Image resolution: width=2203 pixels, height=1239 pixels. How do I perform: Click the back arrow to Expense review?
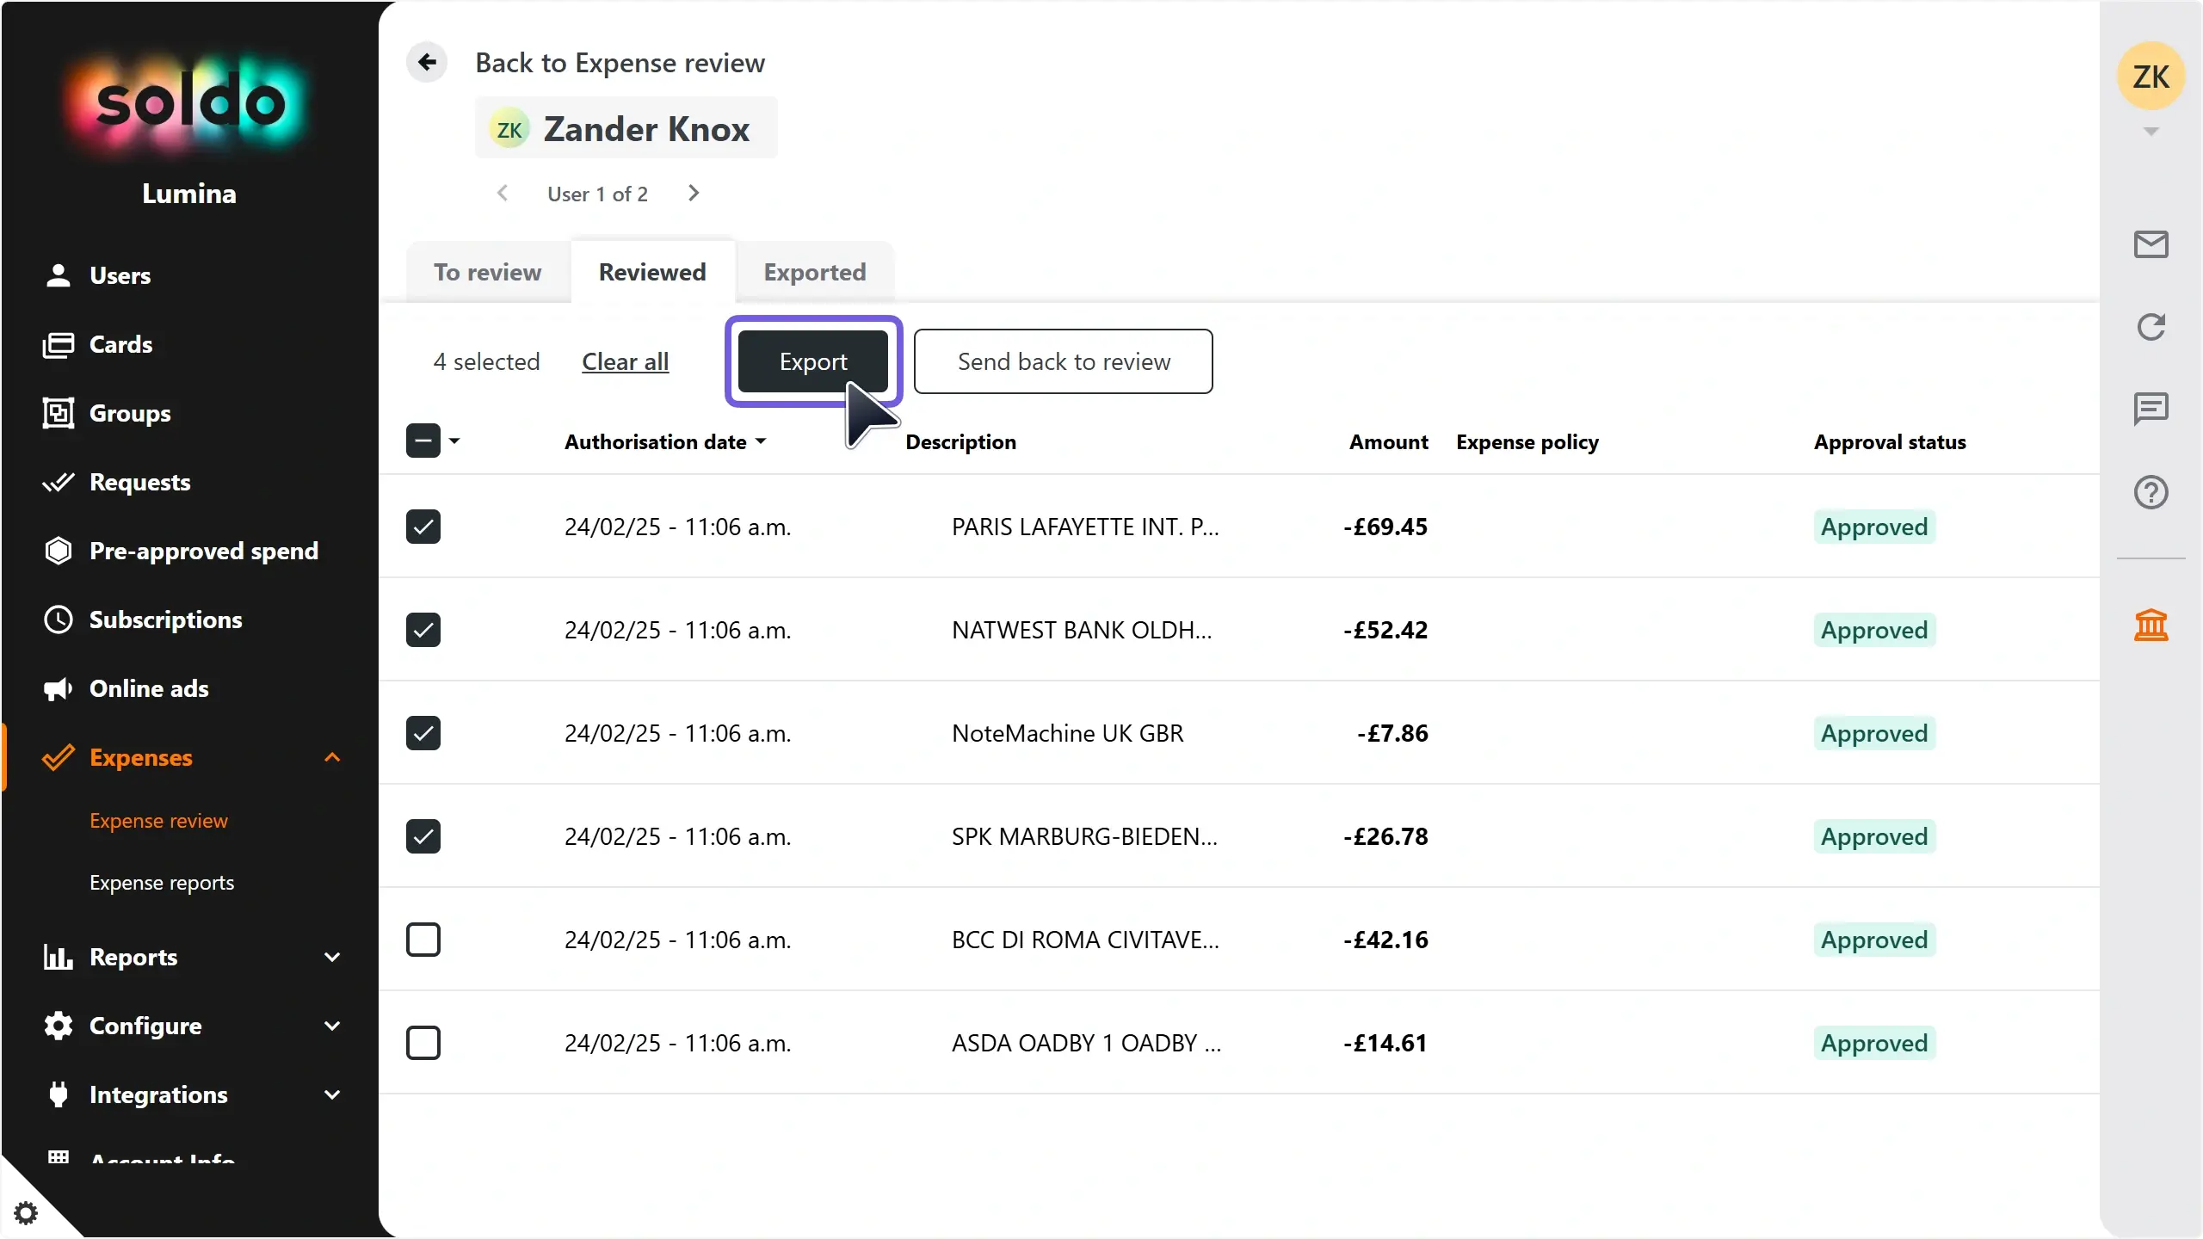427,62
